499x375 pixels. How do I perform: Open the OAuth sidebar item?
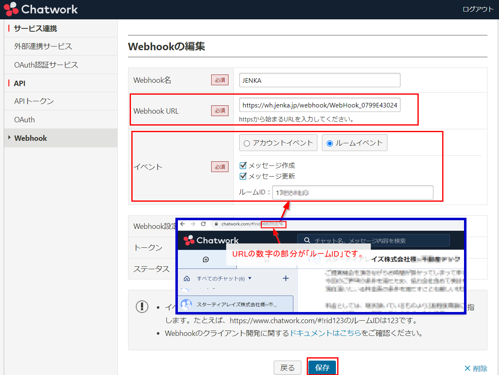61,120
